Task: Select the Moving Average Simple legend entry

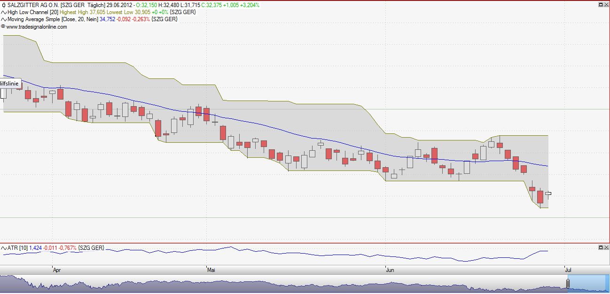Action: click(53, 19)
